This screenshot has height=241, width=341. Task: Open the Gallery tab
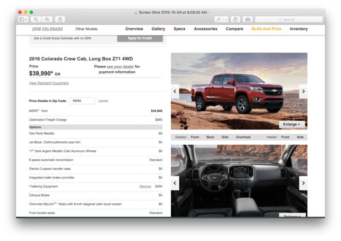(x=158, y=29)
